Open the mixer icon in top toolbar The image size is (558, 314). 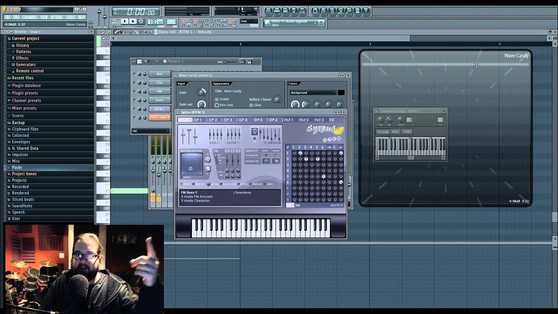coord(303,11)
